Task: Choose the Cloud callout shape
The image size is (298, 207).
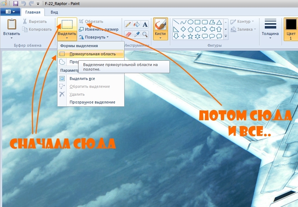Action: pyautogui.click(x=219, y=36)
